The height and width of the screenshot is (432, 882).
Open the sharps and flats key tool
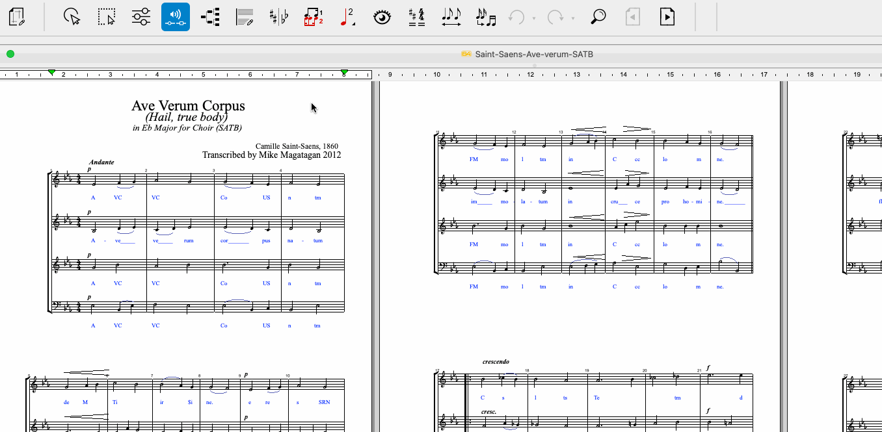click(x=279, y=17)
